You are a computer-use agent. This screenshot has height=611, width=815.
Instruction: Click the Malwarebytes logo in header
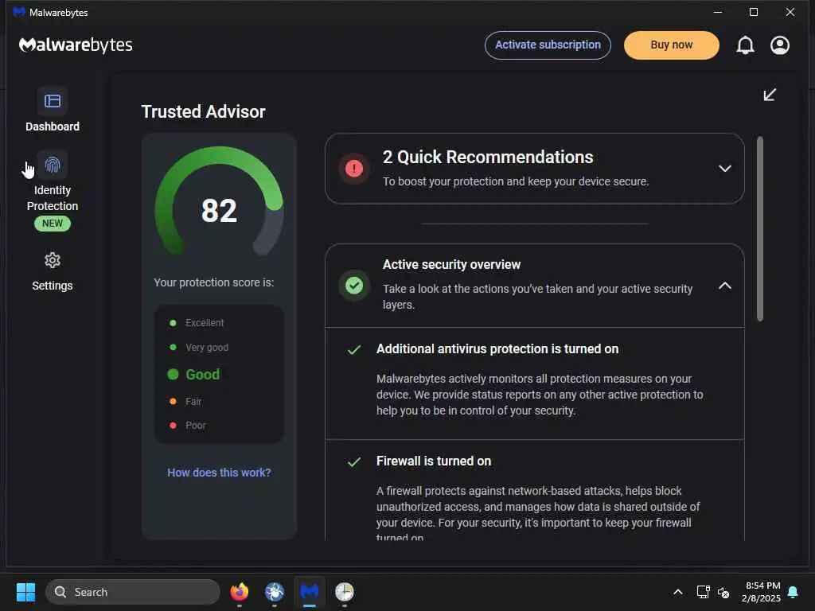point(76,45)
